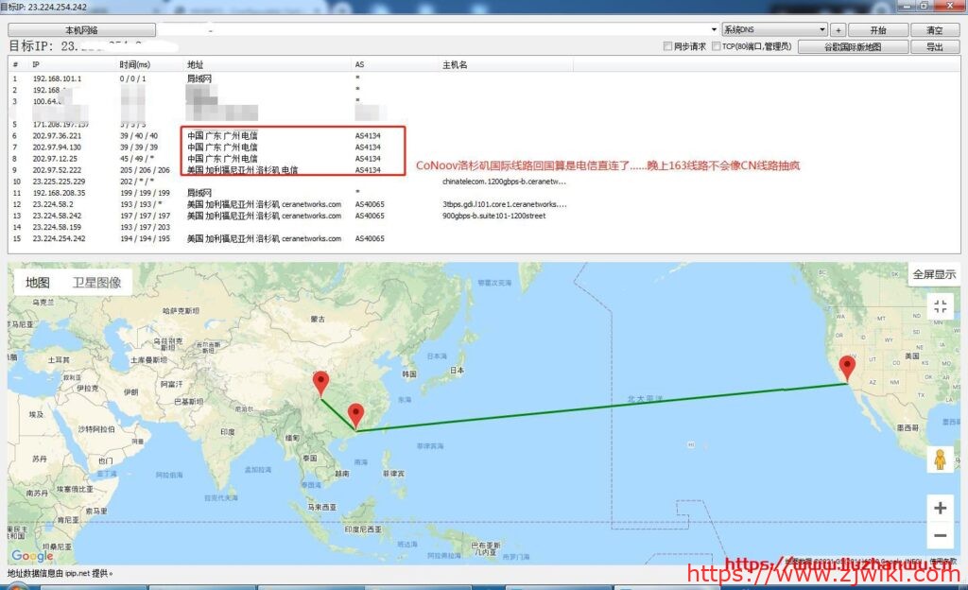968x590 pixels.
Task: Click the red marker in central China
Action: pyautogui.click(x=321, y=383)
